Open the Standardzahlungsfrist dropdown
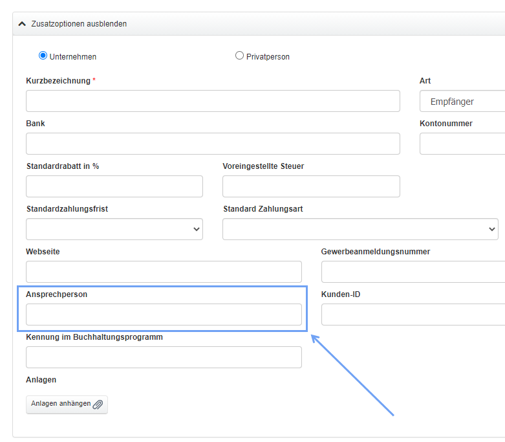Viewport: 505px width, 442px height. (114, 229)
